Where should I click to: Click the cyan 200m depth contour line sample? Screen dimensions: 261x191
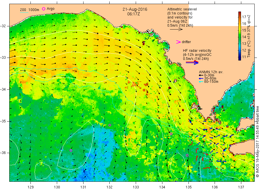tap(24, 13)
